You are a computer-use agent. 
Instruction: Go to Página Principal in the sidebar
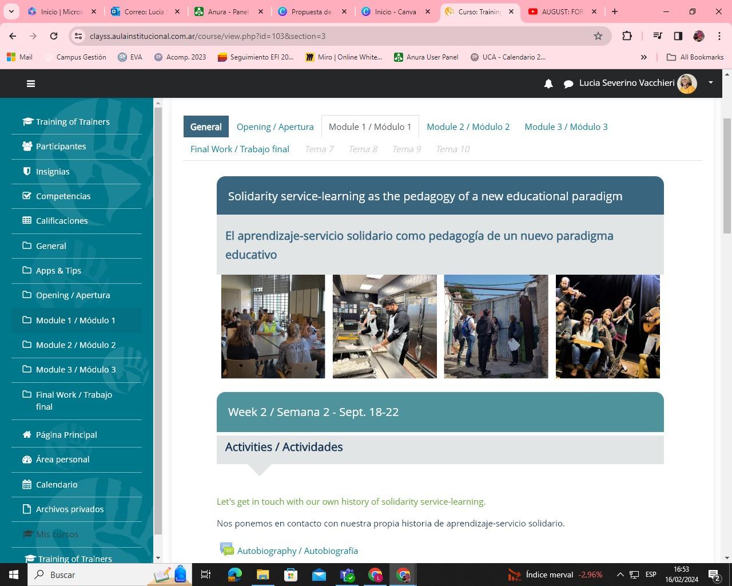(66, 434)
